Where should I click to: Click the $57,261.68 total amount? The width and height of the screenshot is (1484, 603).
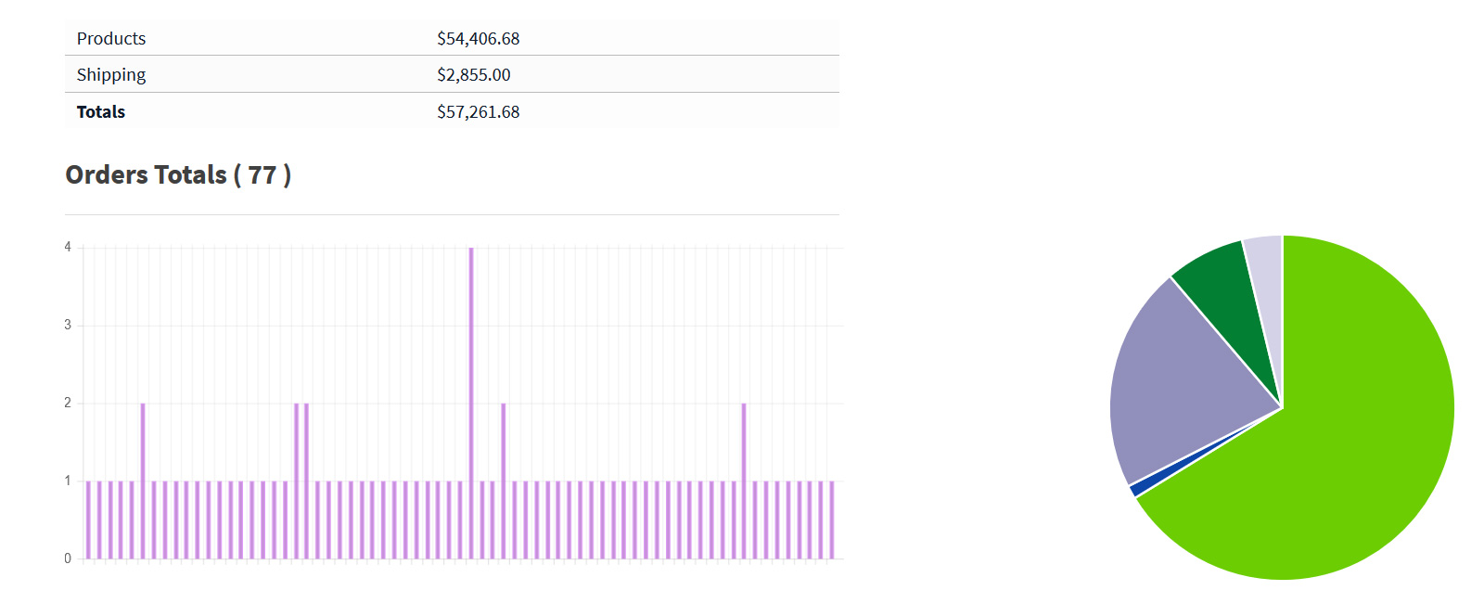479,111
